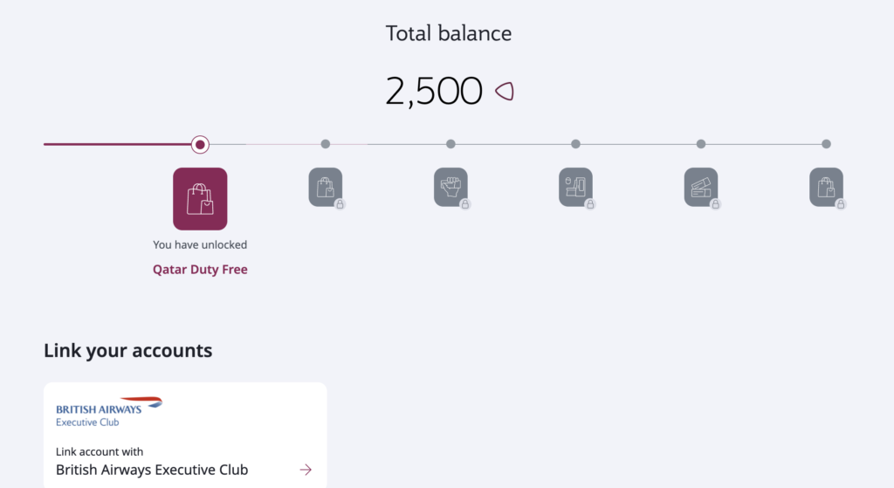The width and height of the screenshot is (894, 488).
Task: Click the padlock badge on the seat reward
Action: tap(590, 204)
